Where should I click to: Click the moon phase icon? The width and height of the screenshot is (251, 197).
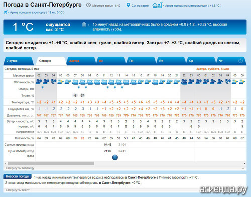click(115, 157)
